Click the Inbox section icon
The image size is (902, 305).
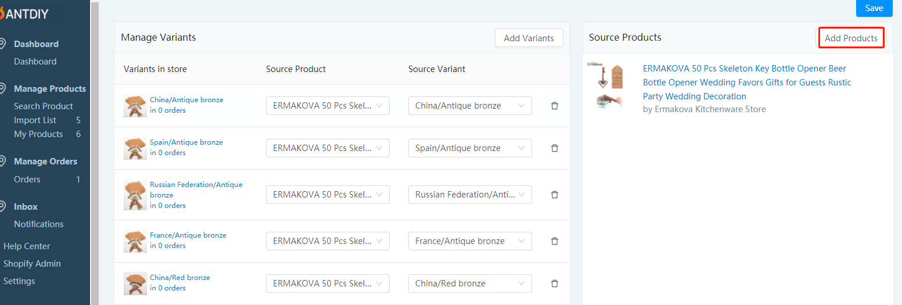3,206
